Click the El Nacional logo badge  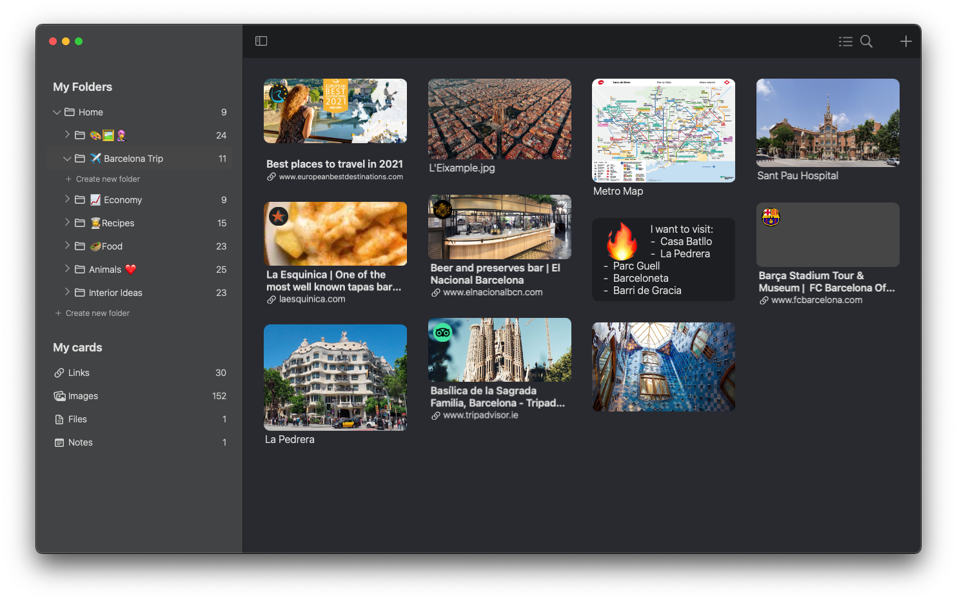(x=442, y=209)
